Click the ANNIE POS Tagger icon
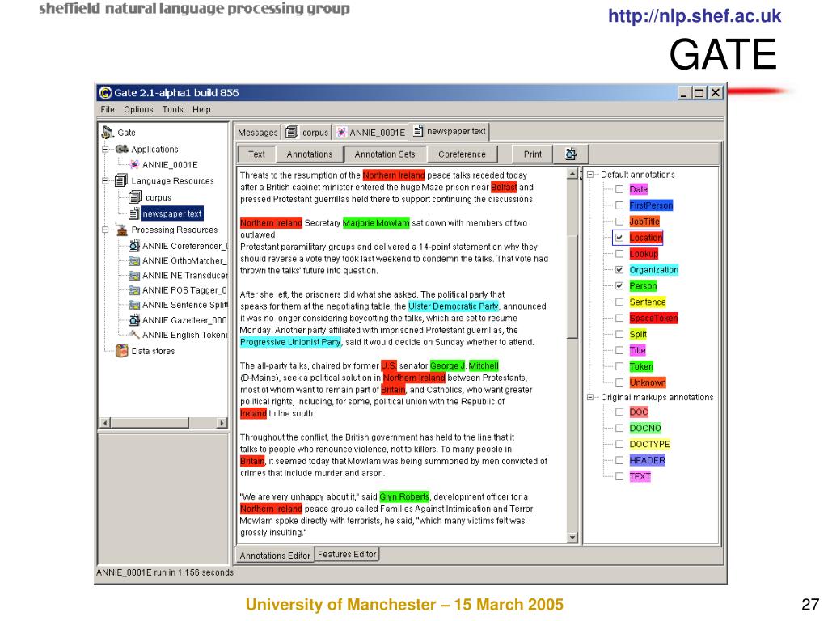Image resolution: width=828 pixels, height=621 pixels. tap(135, 290)
